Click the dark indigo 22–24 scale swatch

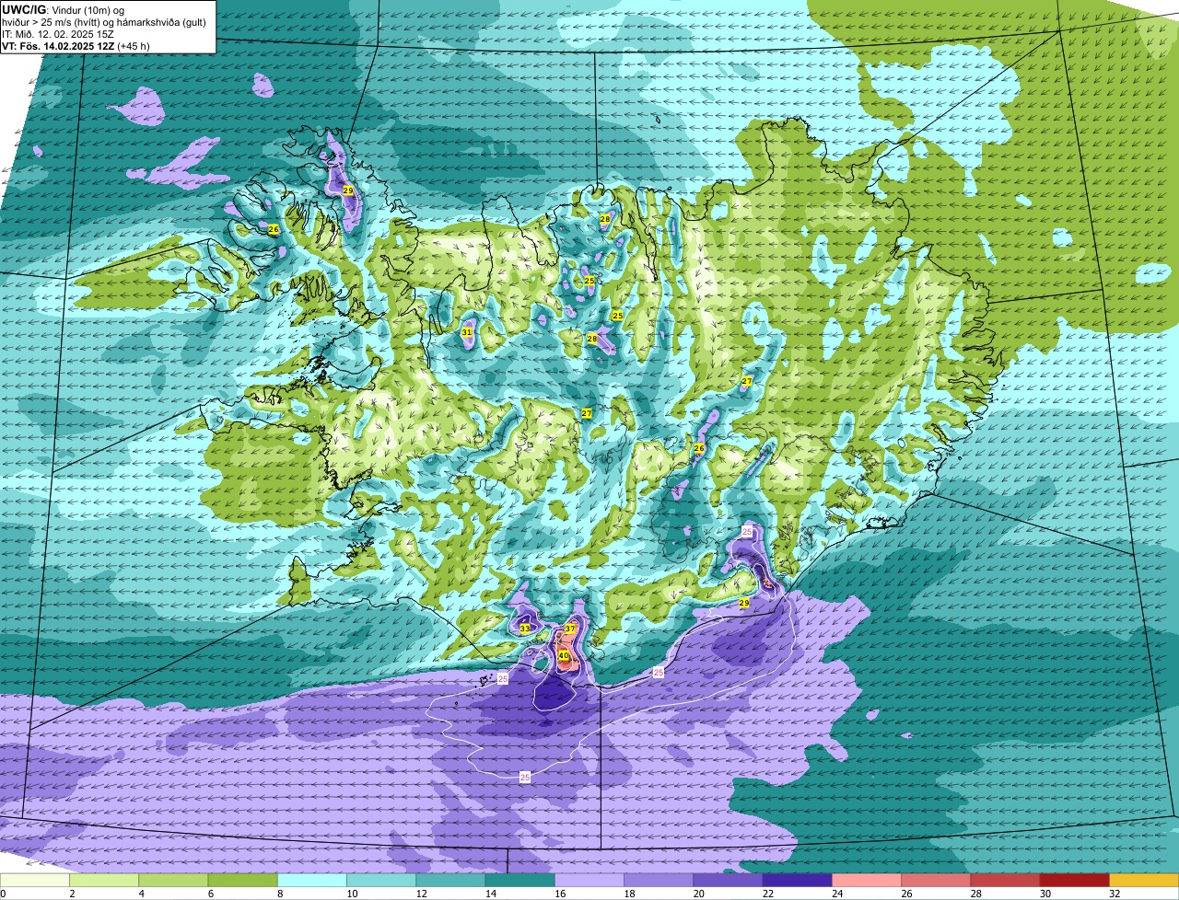coord(797,881)
